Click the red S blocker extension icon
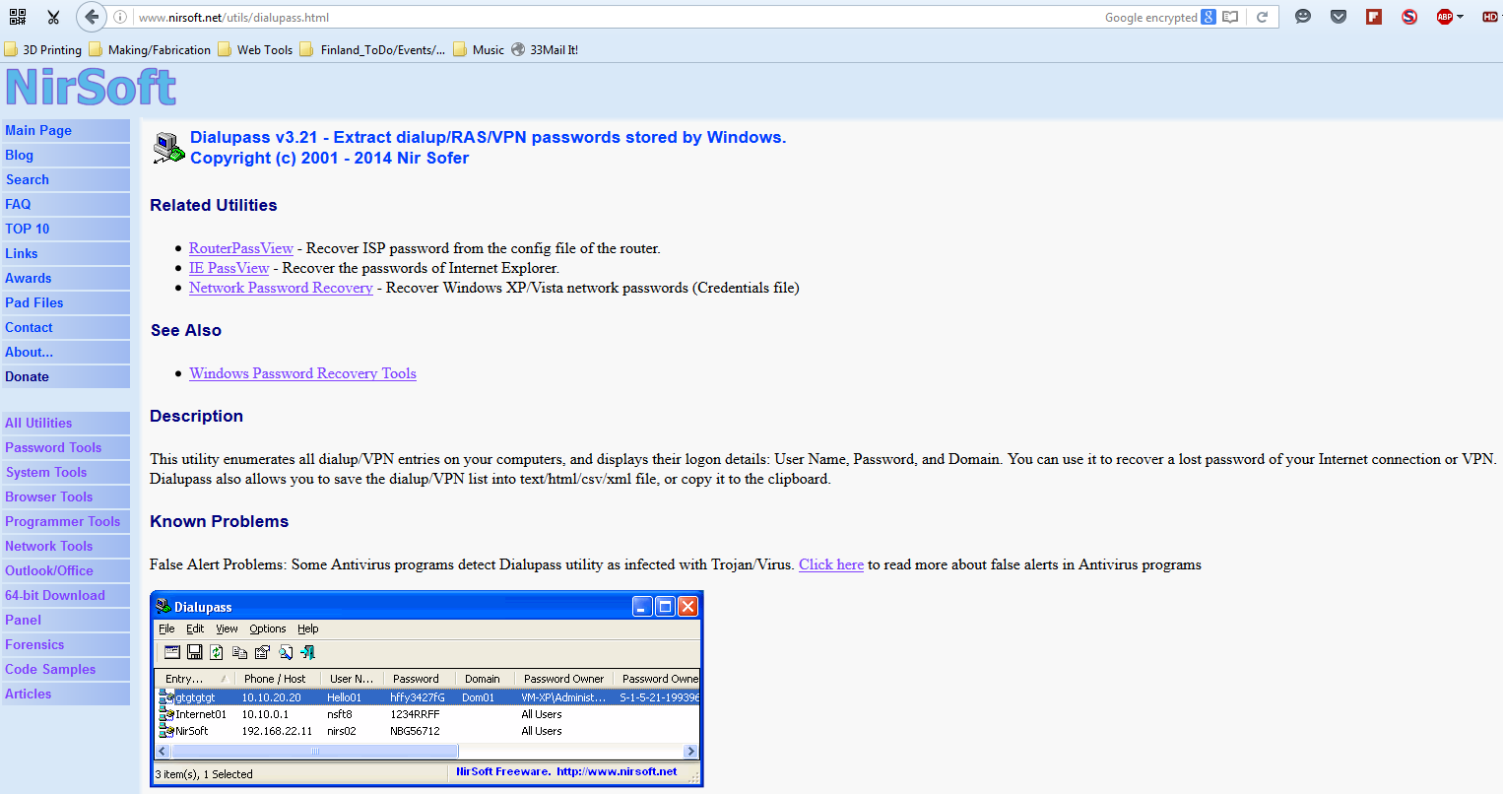The width and height of the screenshot is (1503, 794). 1408,16
